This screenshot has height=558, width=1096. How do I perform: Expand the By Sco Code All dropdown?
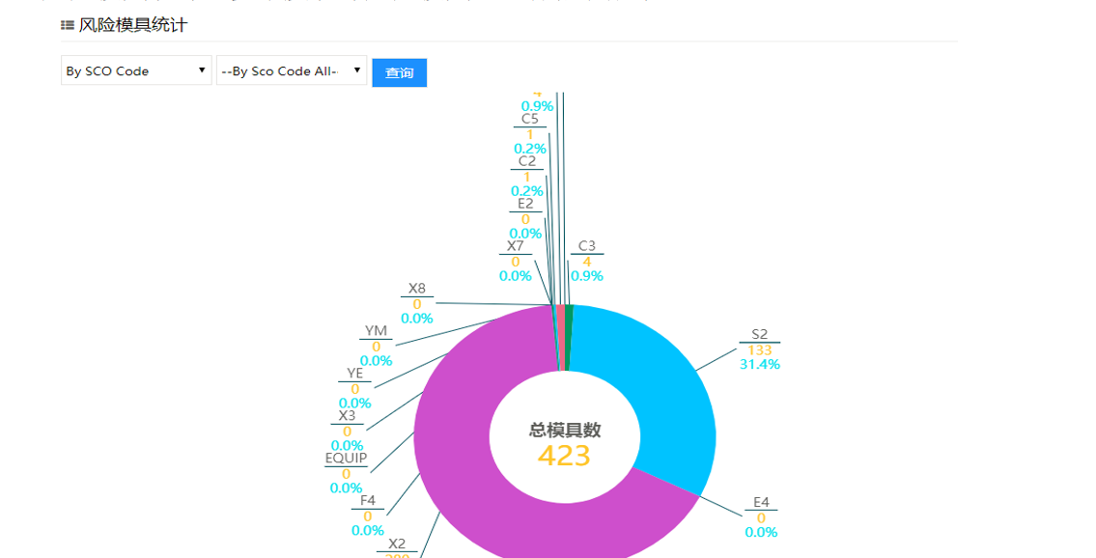tap(291, 71)
